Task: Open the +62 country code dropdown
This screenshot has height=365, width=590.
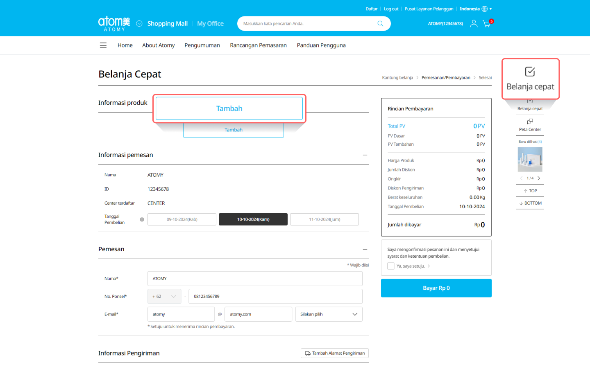Action: click(x=165, y=297)
